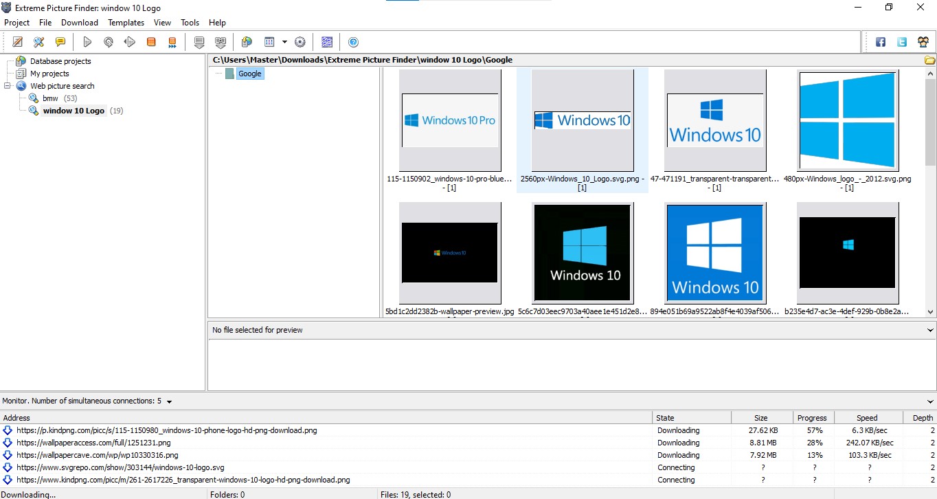Click scroll down arrow of thumbnail pane
This screenshot has width=937, height=499.
click(930, 312)
